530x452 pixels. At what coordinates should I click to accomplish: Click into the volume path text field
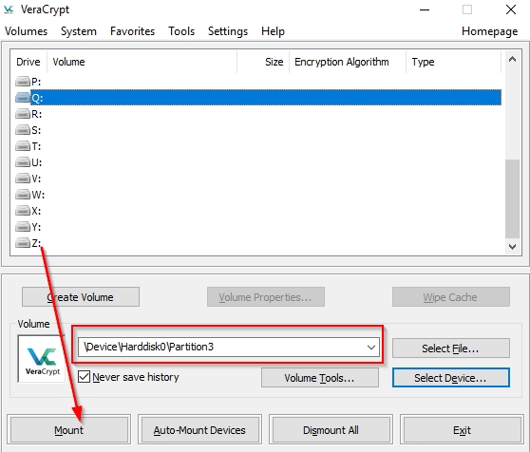[221, 347]
